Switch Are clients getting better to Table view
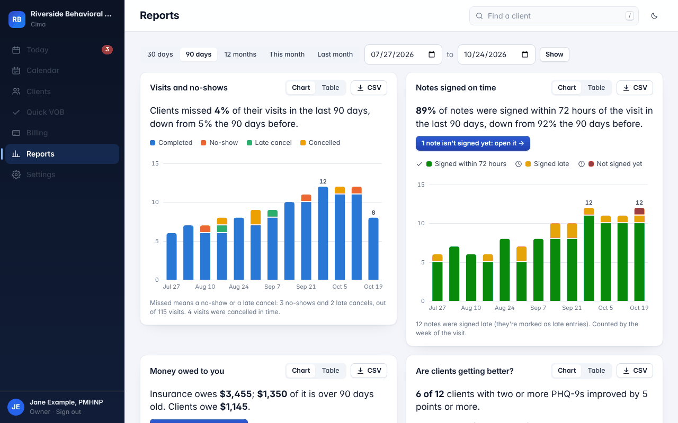The image size is (678, 423). 596,371
